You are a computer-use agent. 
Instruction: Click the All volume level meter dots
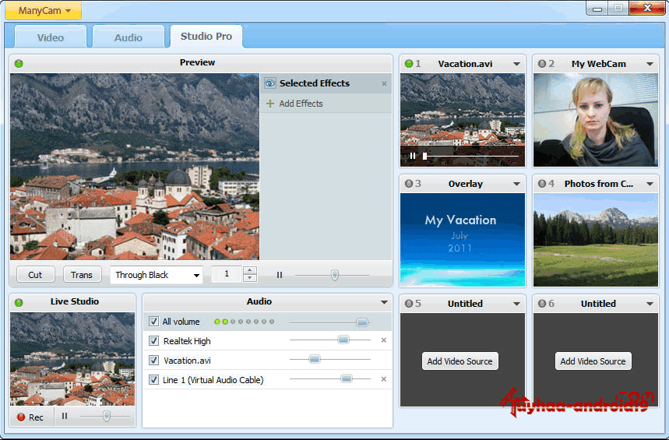tap(244, 322)
